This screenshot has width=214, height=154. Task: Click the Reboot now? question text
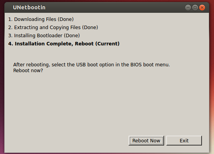28,71
